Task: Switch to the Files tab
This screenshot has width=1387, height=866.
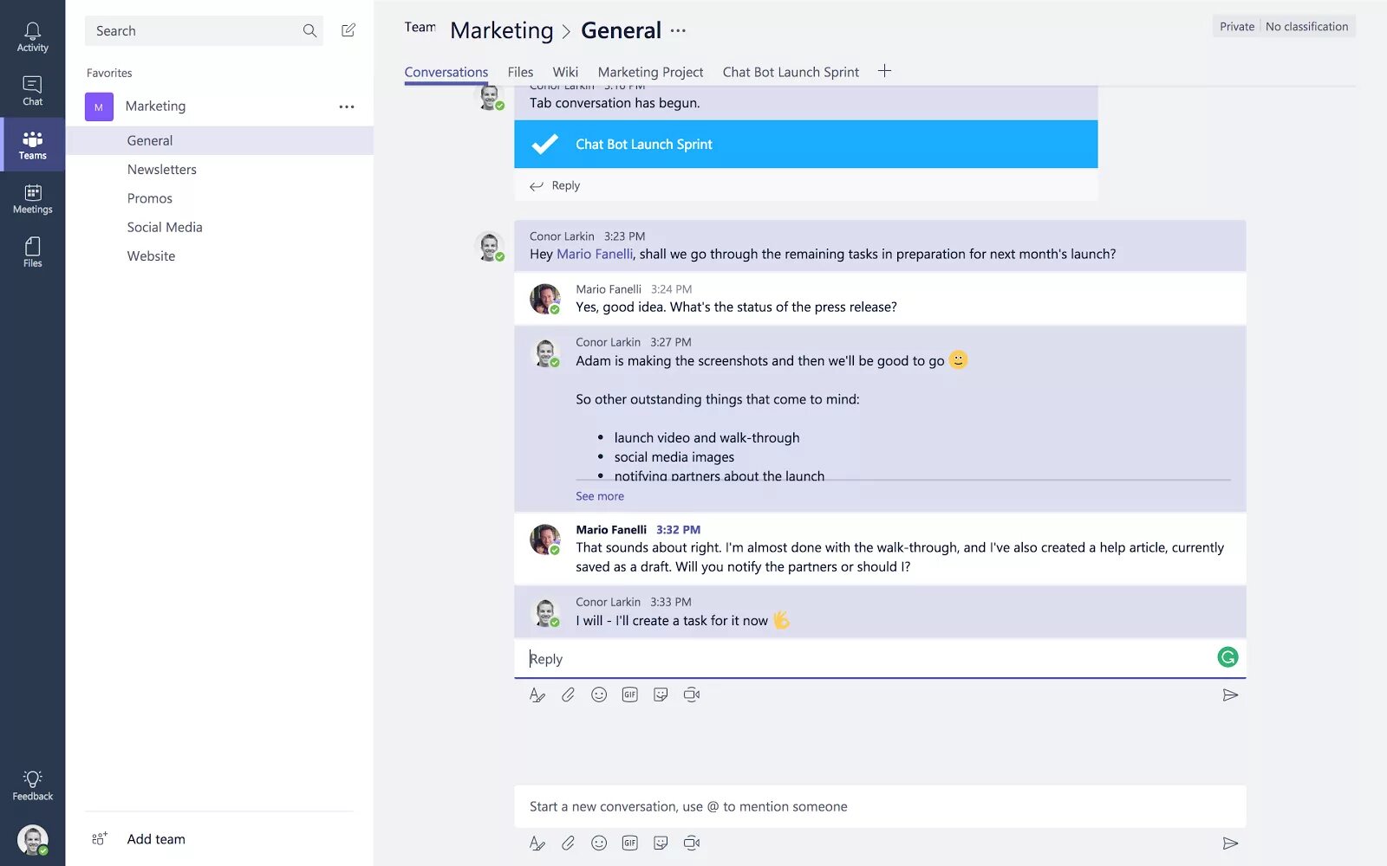Action: pos(520,72)
